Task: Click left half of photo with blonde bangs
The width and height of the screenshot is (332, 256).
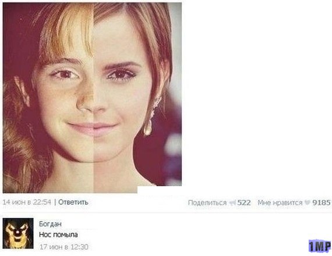Action: 48,97
